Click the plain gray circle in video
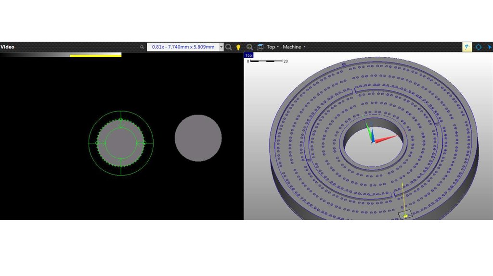This screenshot has width=493, height=276. [x=198, y=138]
